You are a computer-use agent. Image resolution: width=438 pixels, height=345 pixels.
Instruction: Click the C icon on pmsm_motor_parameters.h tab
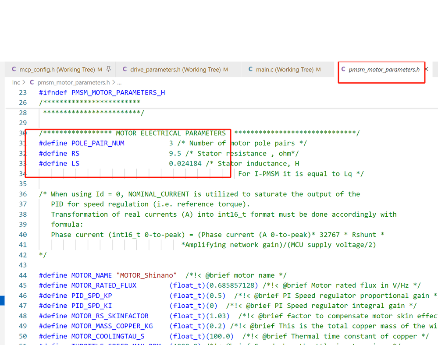tap(343, 69)
